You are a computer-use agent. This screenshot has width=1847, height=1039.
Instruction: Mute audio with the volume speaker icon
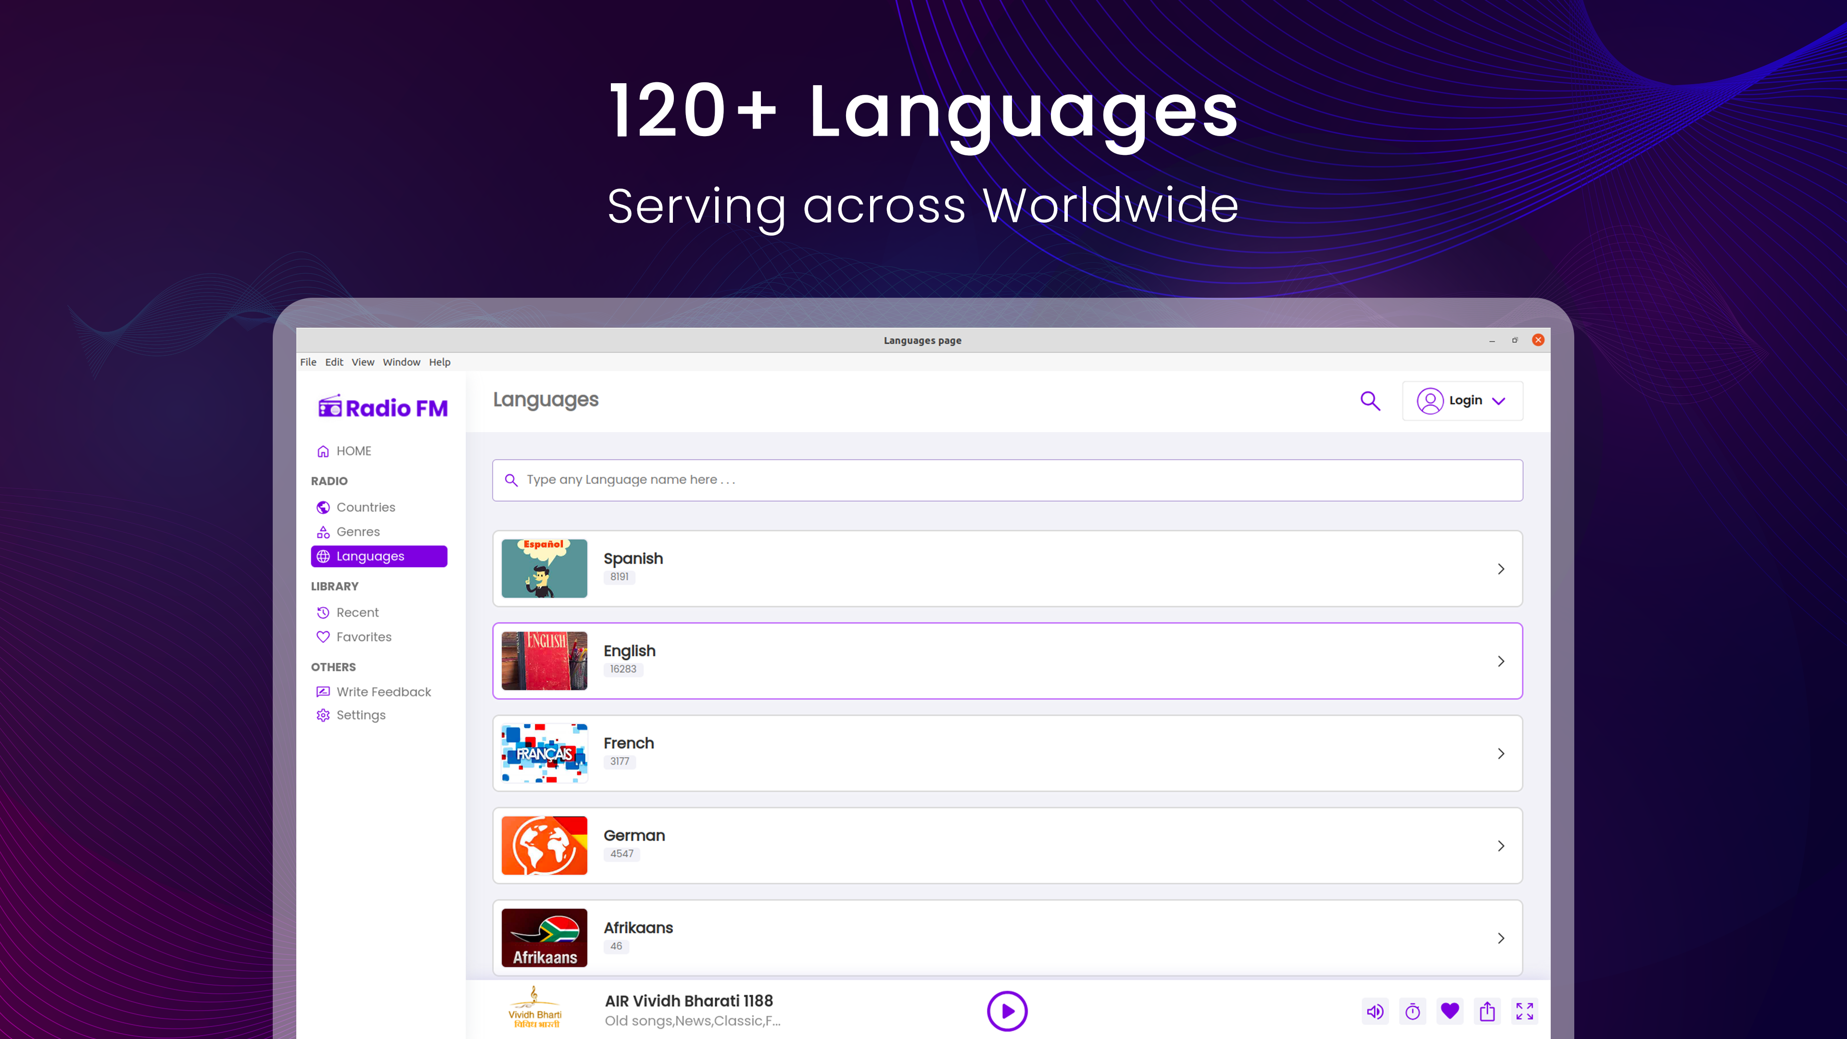click(x=1375, y=1012)
